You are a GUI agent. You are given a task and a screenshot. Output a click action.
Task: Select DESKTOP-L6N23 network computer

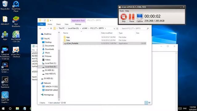click(x=50, y=90)
